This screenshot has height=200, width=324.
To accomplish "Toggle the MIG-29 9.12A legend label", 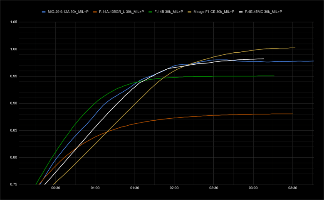I will point(69,12).
